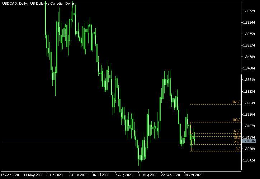This screenshot has height=179, width=260.
Task: Select the 23.6 Fibonacci level label
Action: 237,142
